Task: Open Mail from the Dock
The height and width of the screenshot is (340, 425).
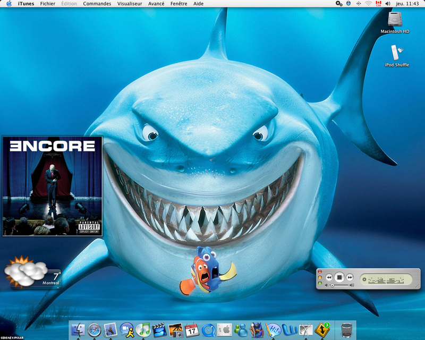Action: pyautogui.click(x=110, y=330)
